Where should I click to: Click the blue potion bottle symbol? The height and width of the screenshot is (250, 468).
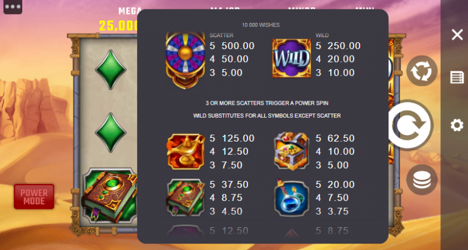point(291,197)
